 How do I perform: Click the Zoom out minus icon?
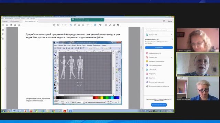pyautogui.click(x=79, y=25)
